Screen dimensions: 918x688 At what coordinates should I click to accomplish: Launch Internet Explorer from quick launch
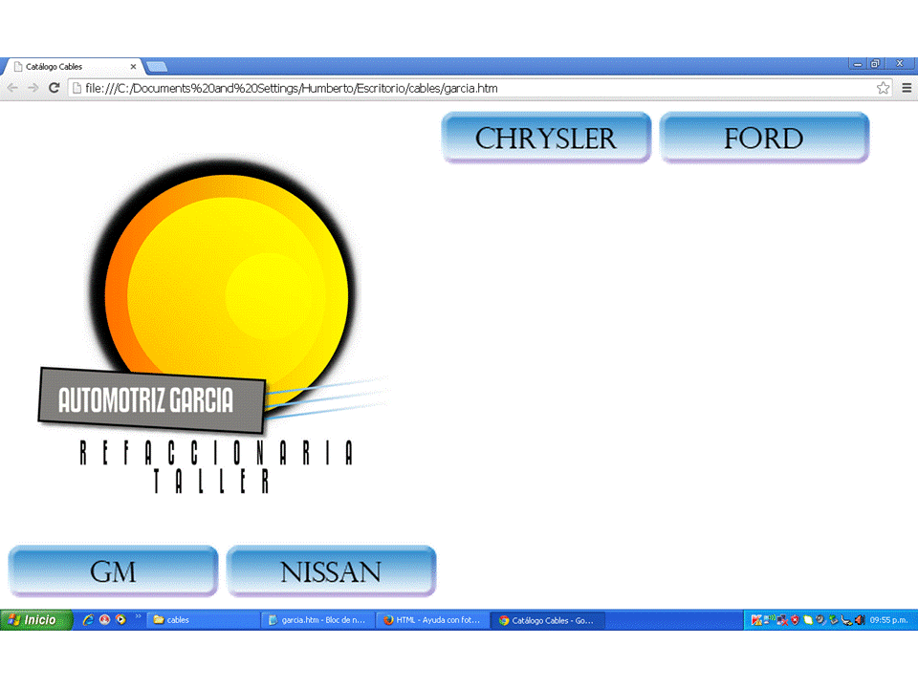pyautogui.click(x=88, y=619)
